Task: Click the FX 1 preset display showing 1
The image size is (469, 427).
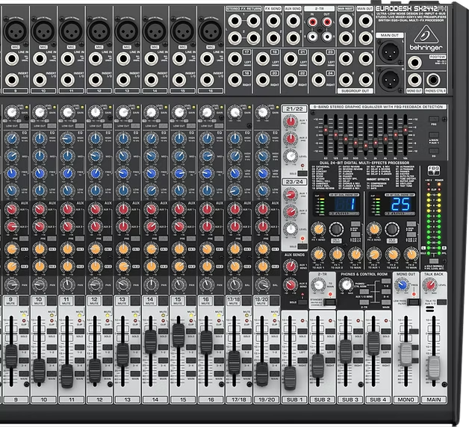Action: pyautogui.click(x=344, y=205)
